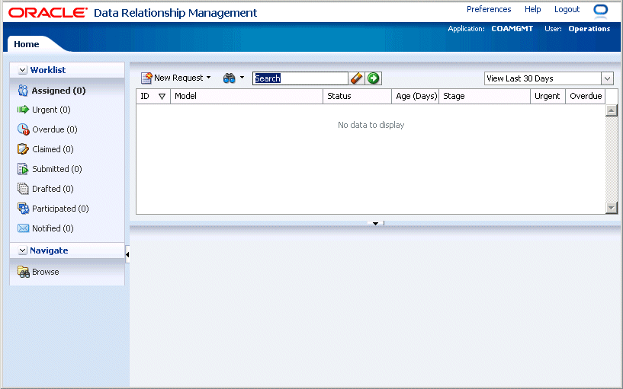Screen dimensions: 623x389
Task: Collapse the Worklist section
Action: point(23,70)
